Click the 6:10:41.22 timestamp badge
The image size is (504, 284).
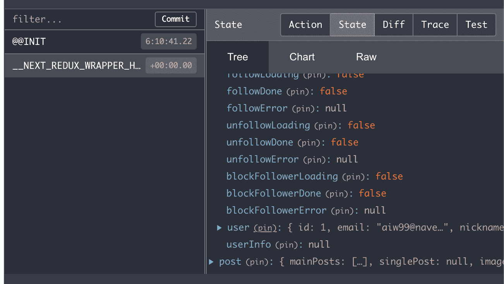click(169, 42)
